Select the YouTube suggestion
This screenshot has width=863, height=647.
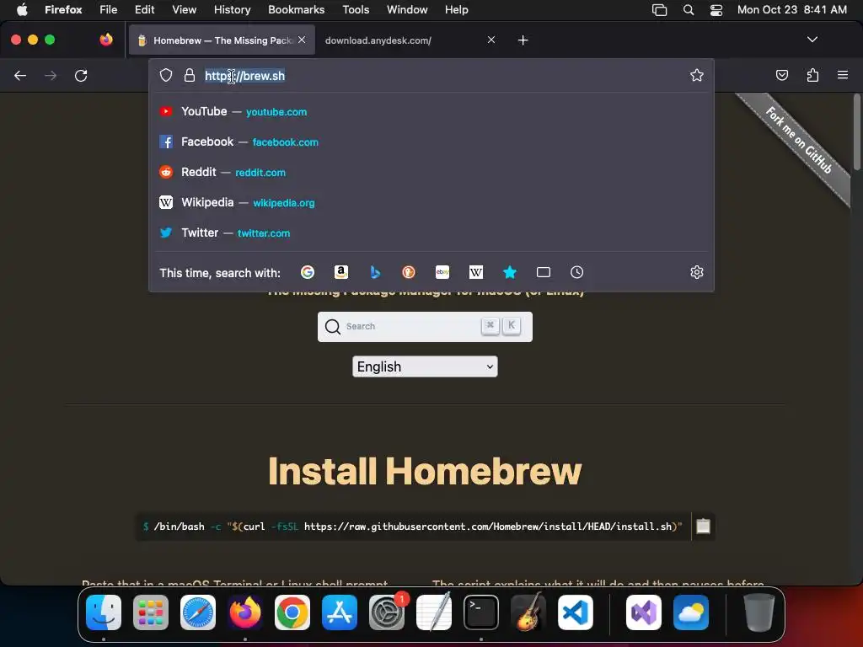431,112
